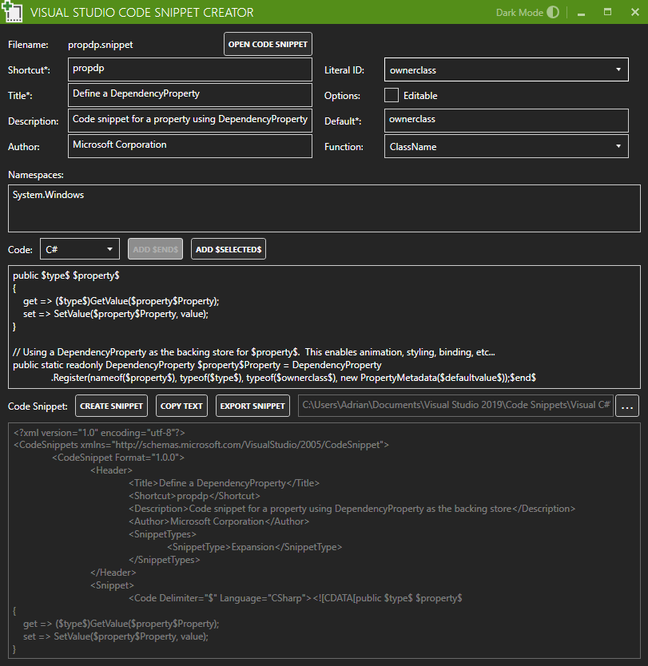The image size is (648, 666).
Task: Click the <SnippetType>Expansion line in XML output
Action: tap(255, 547)
